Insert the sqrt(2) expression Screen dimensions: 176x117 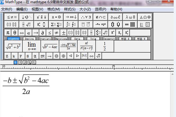(98, 56)
